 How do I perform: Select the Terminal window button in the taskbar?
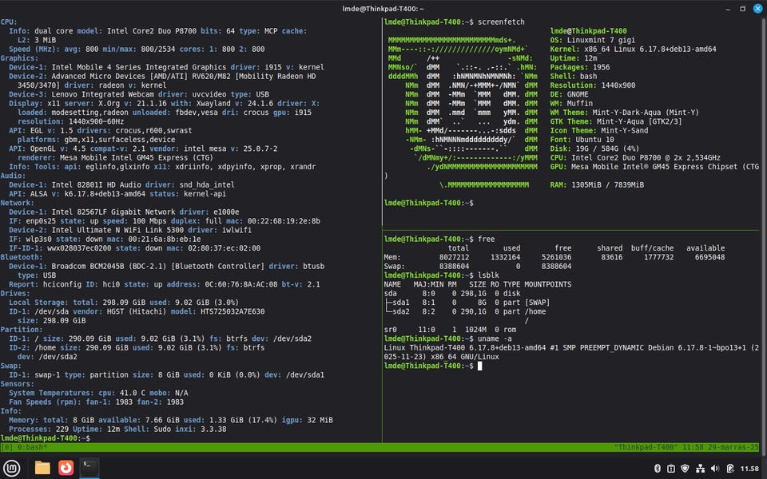click(89, 468)
